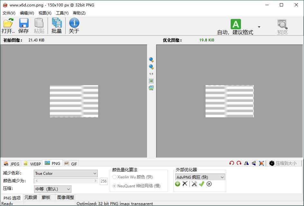
Task: Click the resize/crop image icon
Action: point(261,163)
